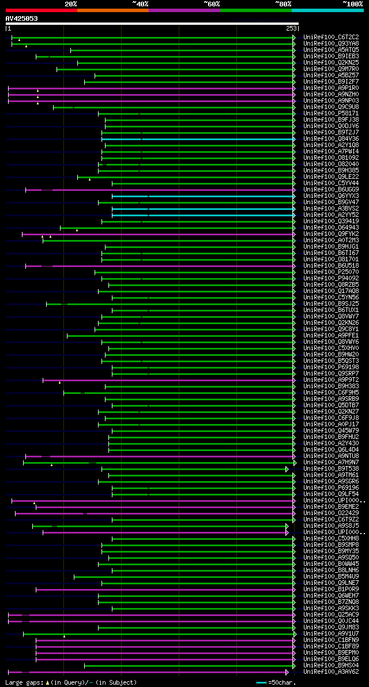The width and height of the screenshot is (369, 687).
Task: Click the orange ~40% legend segment
Action: coord(113,10)
